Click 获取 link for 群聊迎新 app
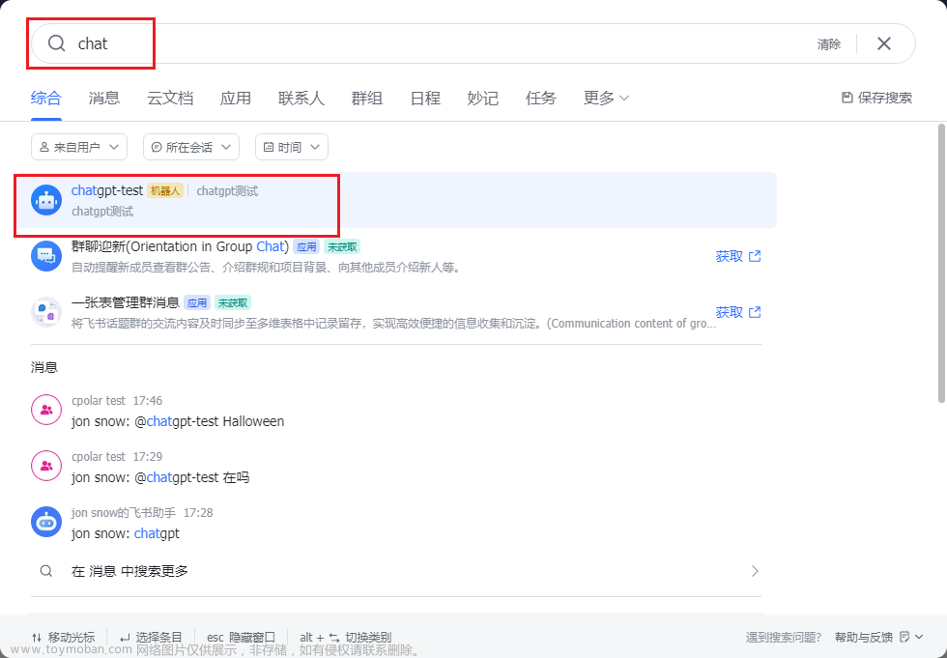The height and width of the screenshot is (658, 947). tap(738, 256)
